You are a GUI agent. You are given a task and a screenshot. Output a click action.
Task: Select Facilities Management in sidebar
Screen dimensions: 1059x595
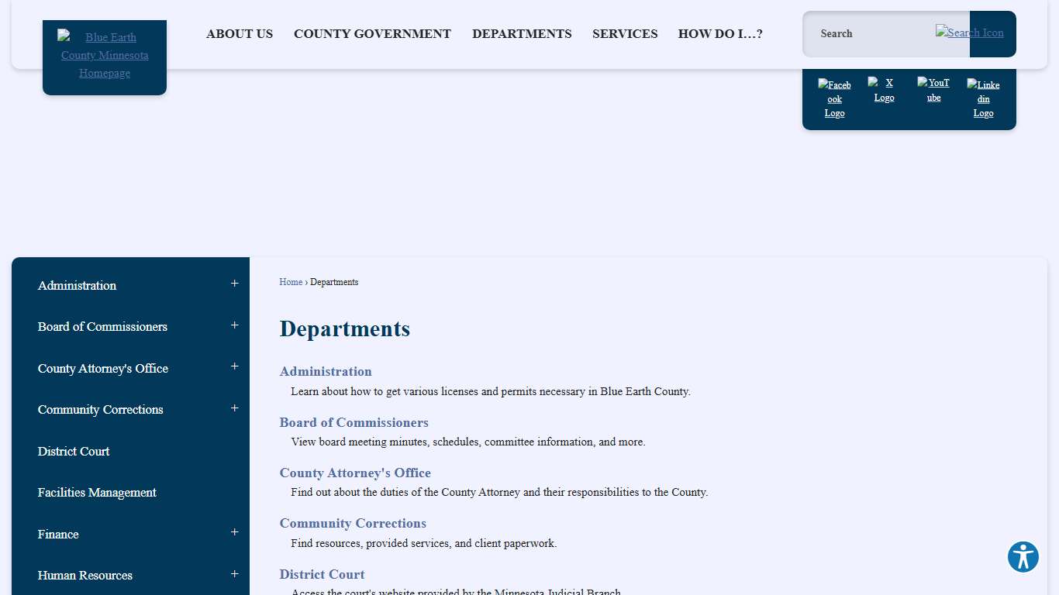96,492
